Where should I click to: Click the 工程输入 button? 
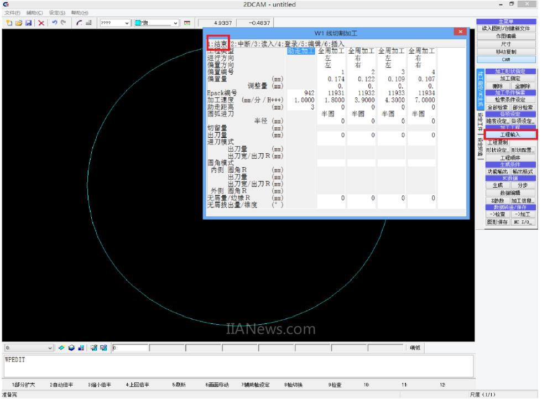tap(510, 134)
